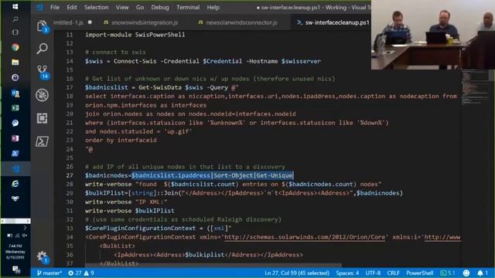Open Excel from the taskbar

(15, 108)
